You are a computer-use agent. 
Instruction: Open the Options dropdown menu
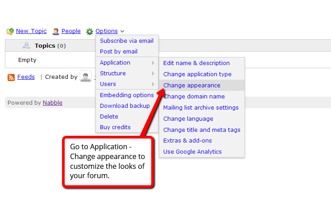click(107, 31)
